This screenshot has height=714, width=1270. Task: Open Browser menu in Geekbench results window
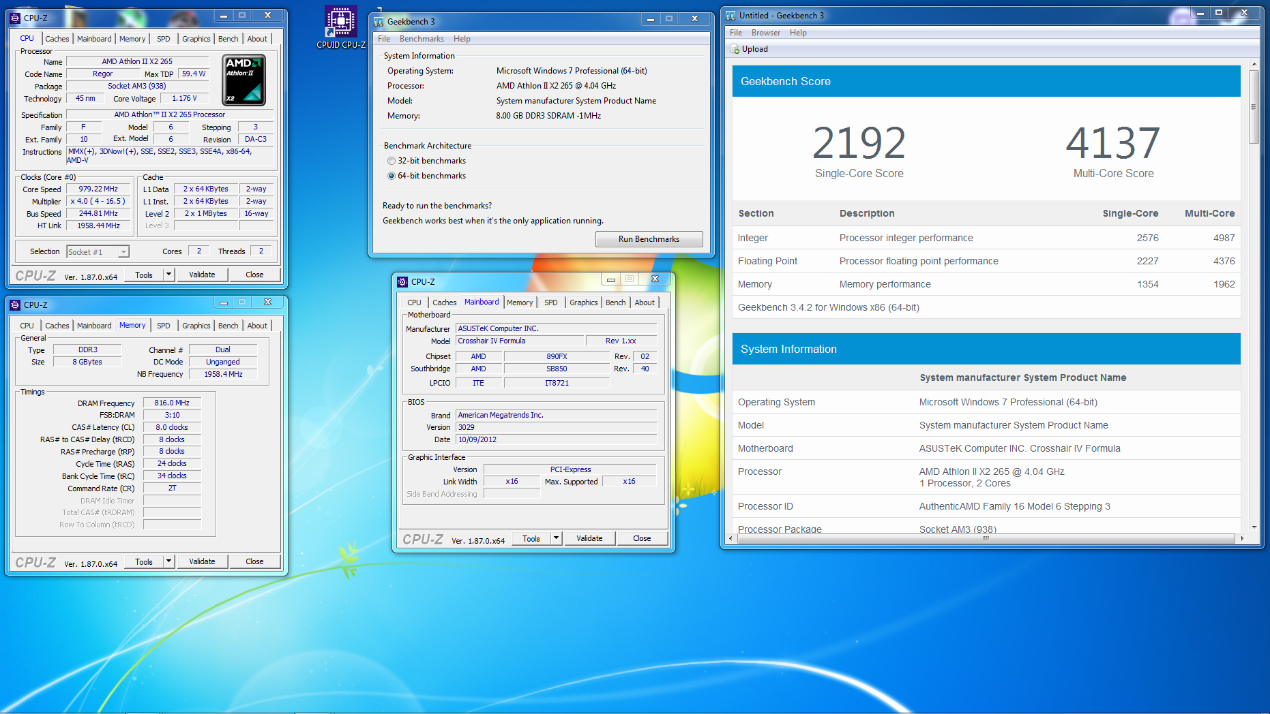[766, 33]
